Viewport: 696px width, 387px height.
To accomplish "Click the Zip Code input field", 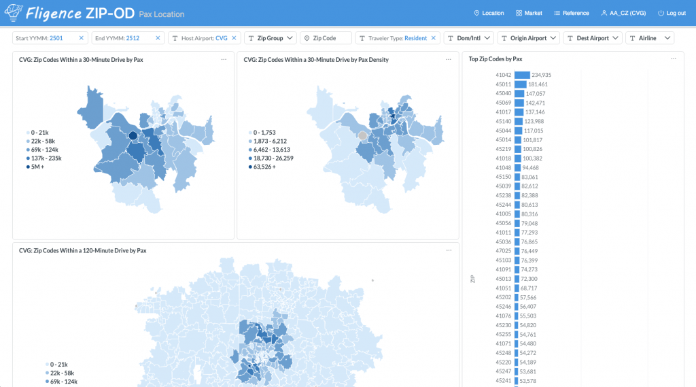I will 326,38.
